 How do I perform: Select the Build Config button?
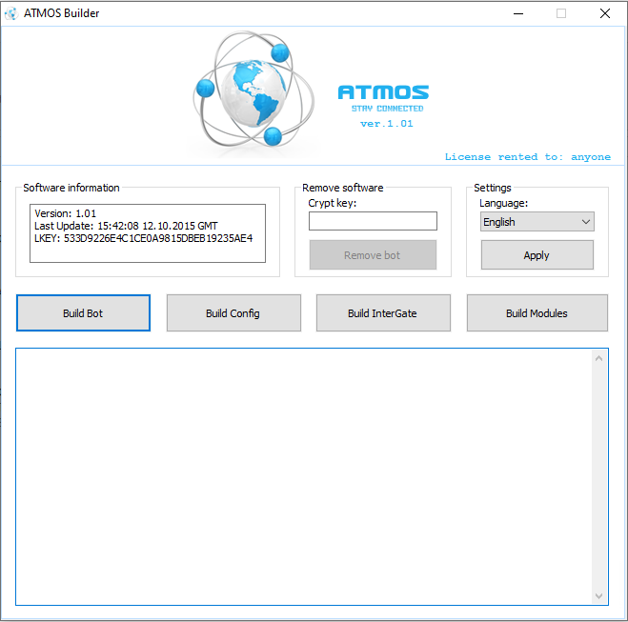[x=233, y=313]
